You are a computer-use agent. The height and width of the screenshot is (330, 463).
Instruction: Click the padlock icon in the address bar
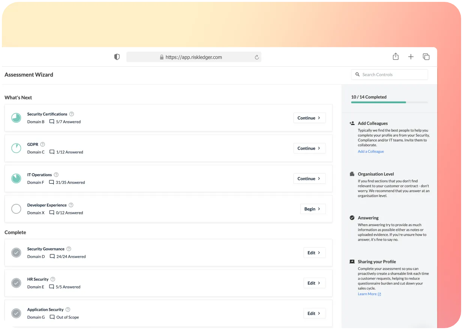click(x=162, y=57)
